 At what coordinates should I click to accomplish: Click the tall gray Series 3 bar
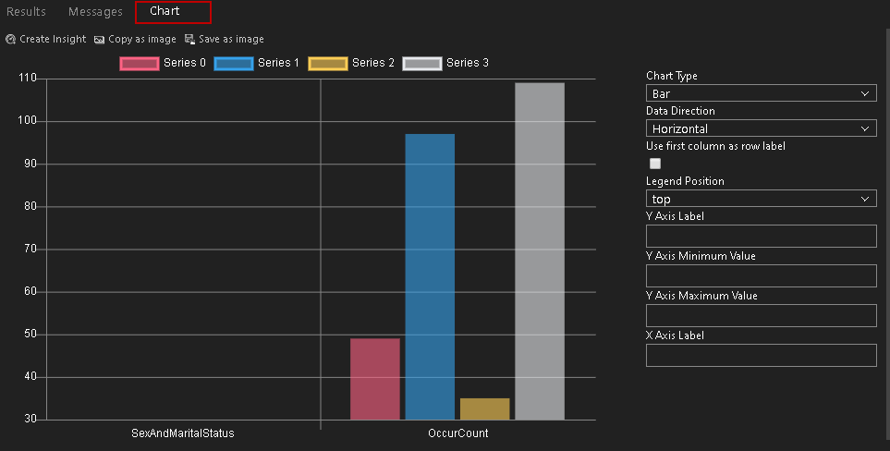(x=539, y=250)
